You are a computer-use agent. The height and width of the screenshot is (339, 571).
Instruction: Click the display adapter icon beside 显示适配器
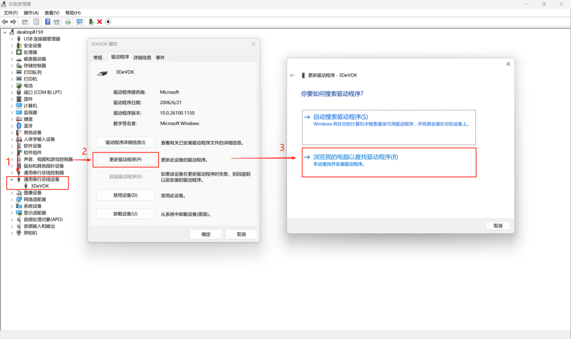tap(19, 213)
